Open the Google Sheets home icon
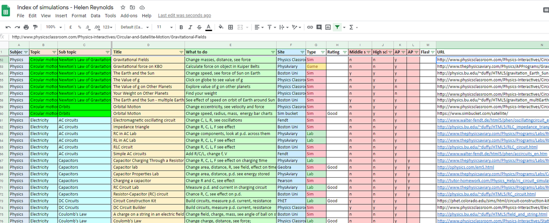 pyautogui.click(x=6, y=11)
